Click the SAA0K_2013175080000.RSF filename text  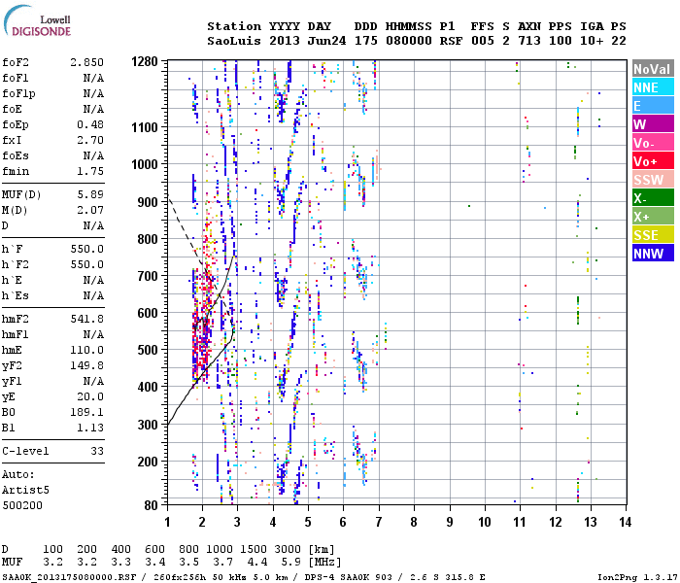pos(69,577)
